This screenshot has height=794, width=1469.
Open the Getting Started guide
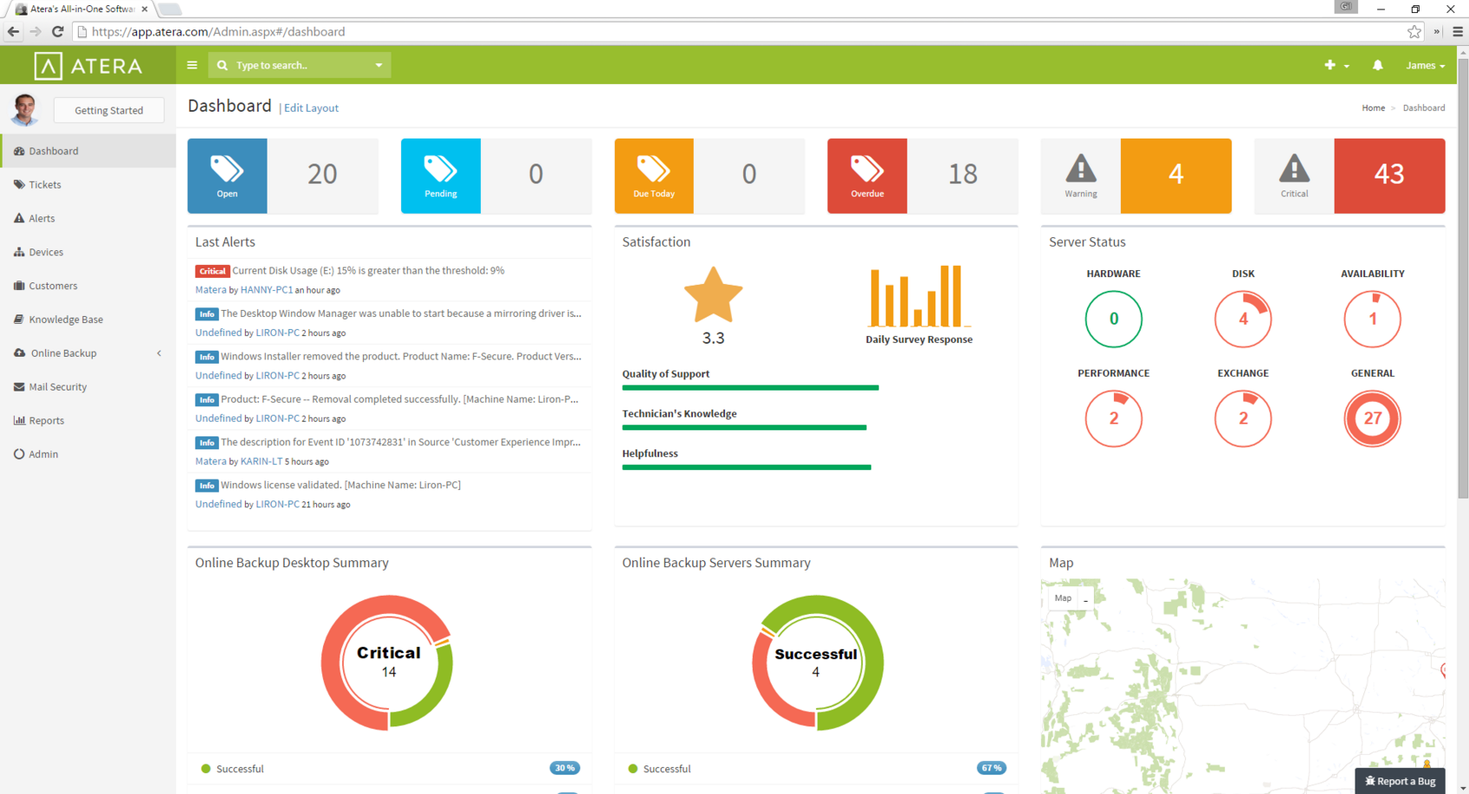click(108, 110)
